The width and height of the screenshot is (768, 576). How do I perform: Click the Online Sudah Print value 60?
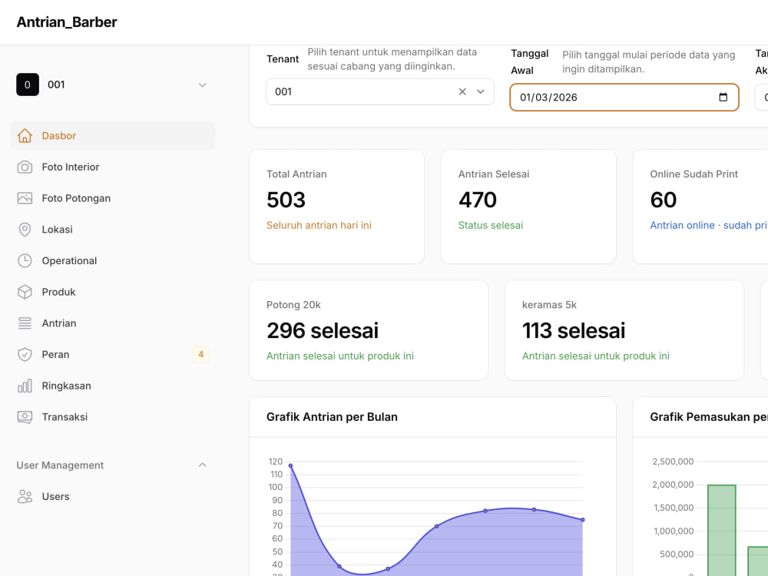(x=664, y=200)
